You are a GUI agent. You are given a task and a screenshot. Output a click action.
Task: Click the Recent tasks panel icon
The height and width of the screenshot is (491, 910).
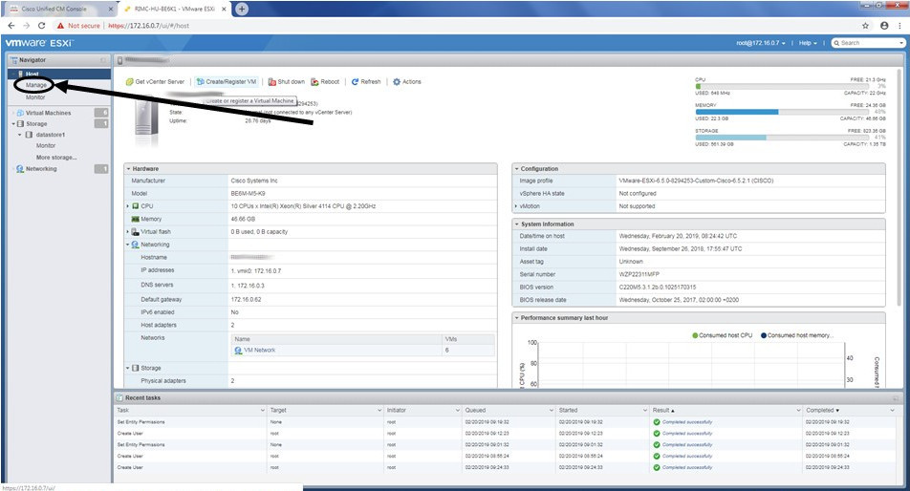(120, 398)
